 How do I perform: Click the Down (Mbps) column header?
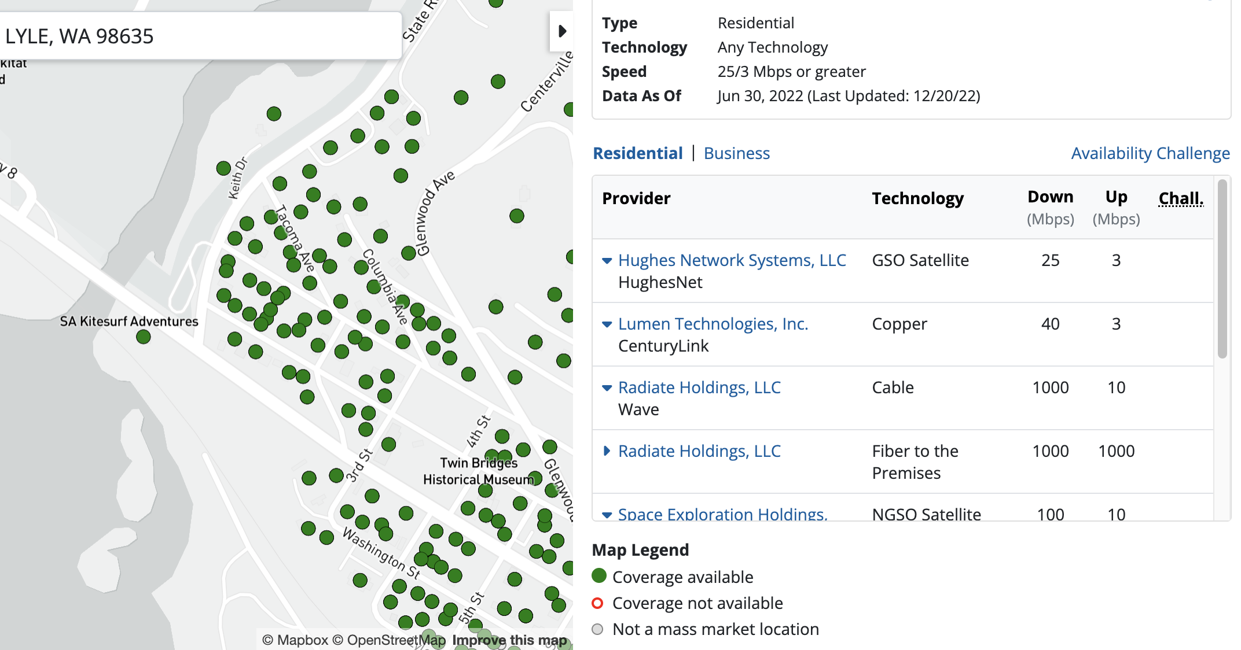(x=1051, y=208)
